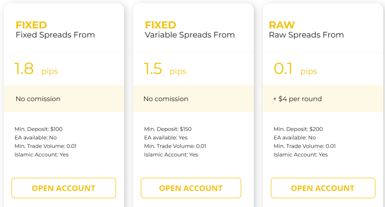
Task: Select the 'Fixed Spreads From' subtitle
Action: 55,35
